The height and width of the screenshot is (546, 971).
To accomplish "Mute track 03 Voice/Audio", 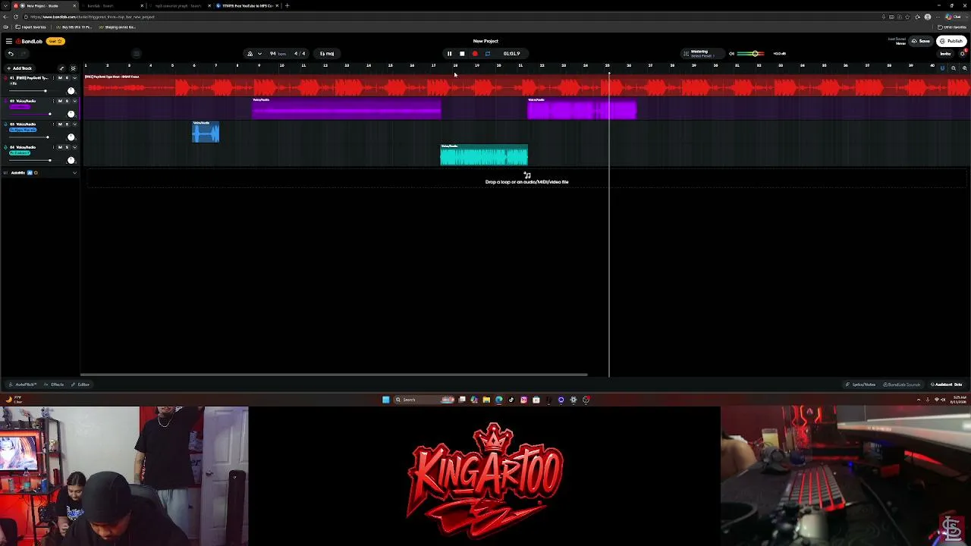I will pyautogui.click(x=60, y=124).
